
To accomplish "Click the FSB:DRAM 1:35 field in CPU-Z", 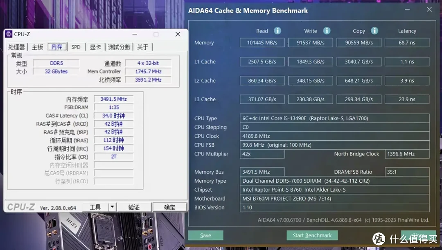I will coord(114,107).
